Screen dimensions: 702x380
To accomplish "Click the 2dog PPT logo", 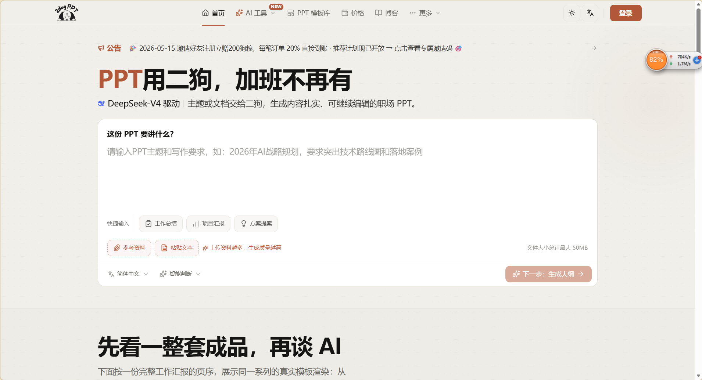I will click(x=67, y=13).
